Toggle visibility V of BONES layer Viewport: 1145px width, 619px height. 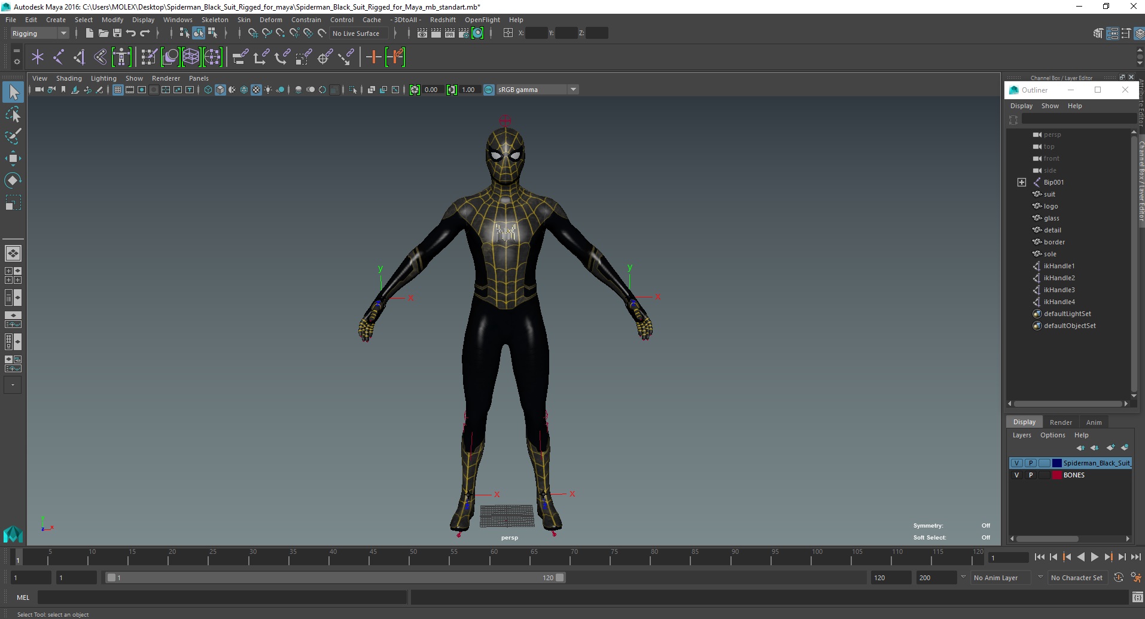[1016, 475]
